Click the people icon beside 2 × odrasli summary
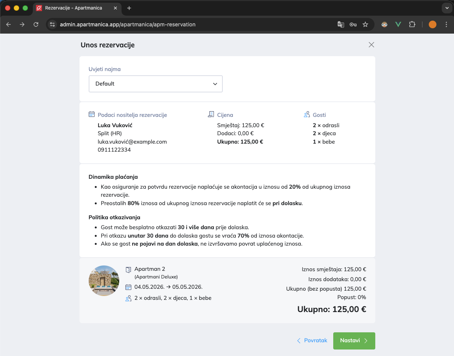The height and width of the screenshot is (356, 454). pos(128,298)
